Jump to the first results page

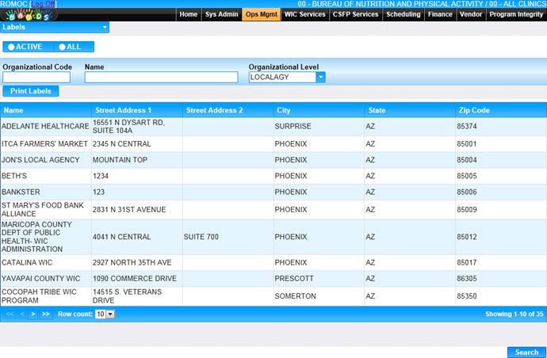coord(10,314)
